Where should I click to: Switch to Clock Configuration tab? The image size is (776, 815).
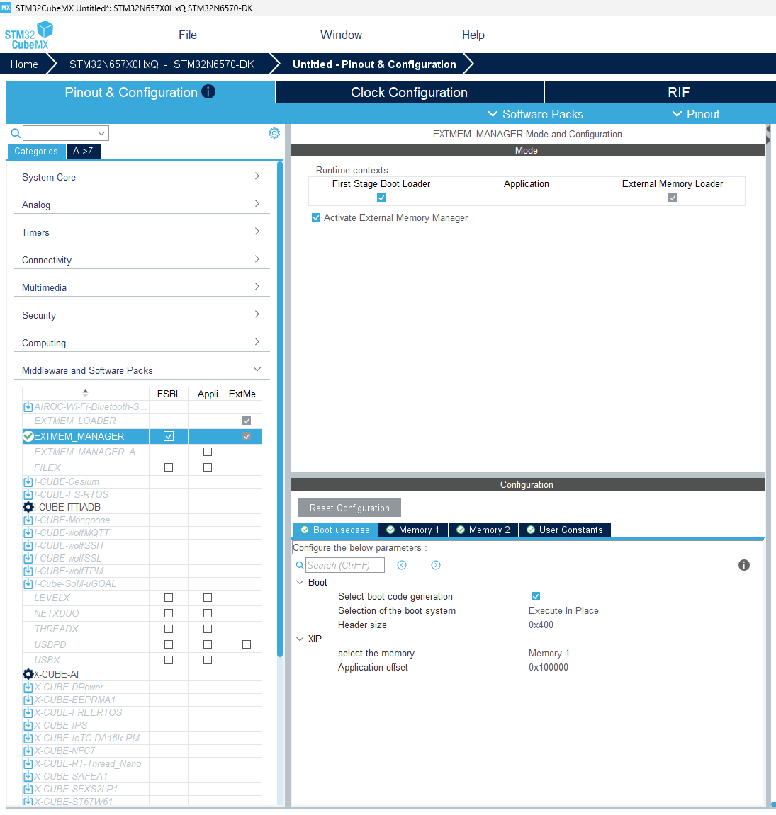point(410,92)
